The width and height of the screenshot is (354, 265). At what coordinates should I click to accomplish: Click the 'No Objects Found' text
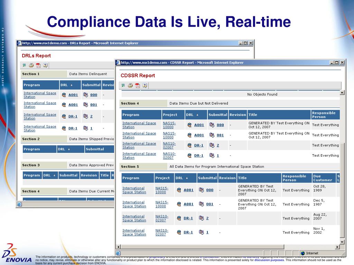coord(262,94)
